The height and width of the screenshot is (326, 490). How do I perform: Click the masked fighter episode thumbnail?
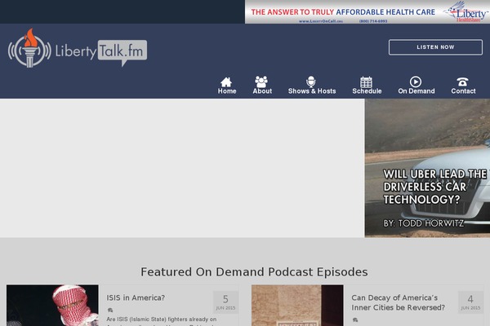52,305
